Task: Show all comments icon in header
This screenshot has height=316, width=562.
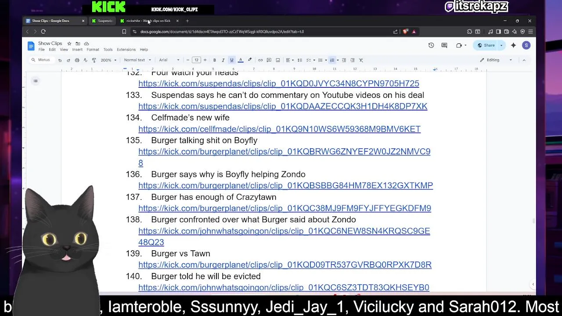Action: pos(444,45)
